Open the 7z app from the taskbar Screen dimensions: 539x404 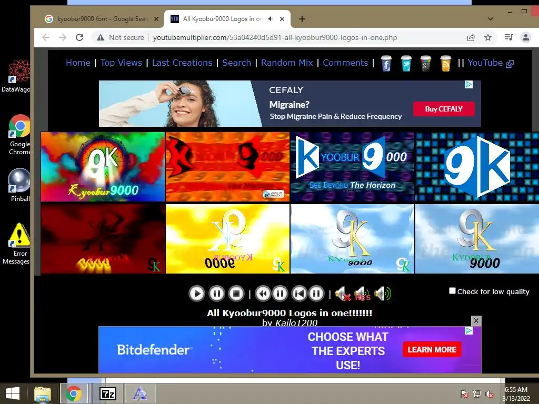pos(108,393)
